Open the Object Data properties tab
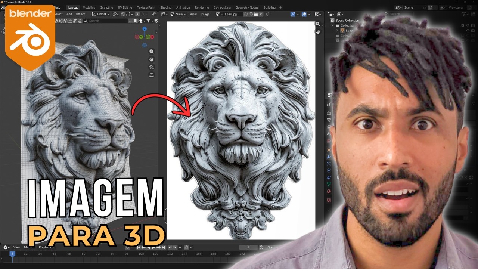 tap(329, 185)
